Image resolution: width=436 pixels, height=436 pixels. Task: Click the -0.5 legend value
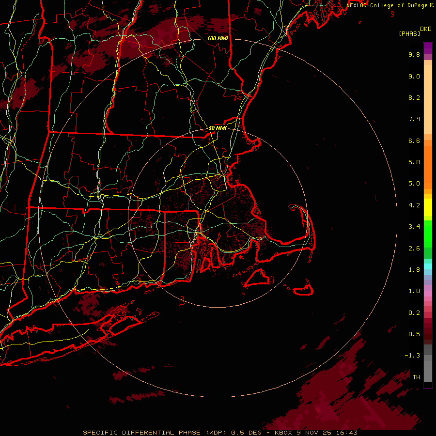[x=412, y=334]
